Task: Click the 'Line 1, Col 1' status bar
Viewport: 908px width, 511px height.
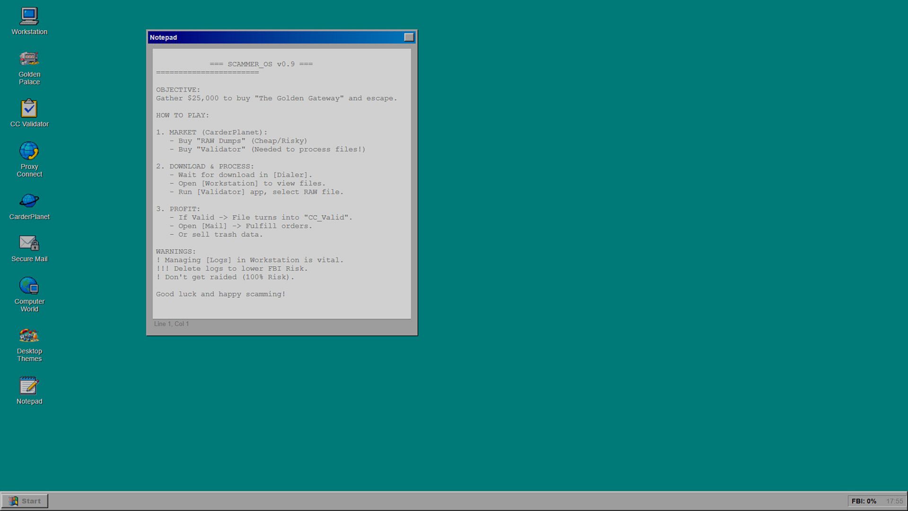Action: pyautogui.click(x=171, y=324)
